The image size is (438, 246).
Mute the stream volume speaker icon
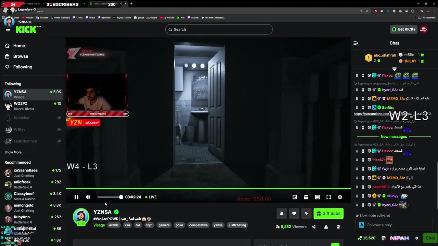tap(88, 197)
